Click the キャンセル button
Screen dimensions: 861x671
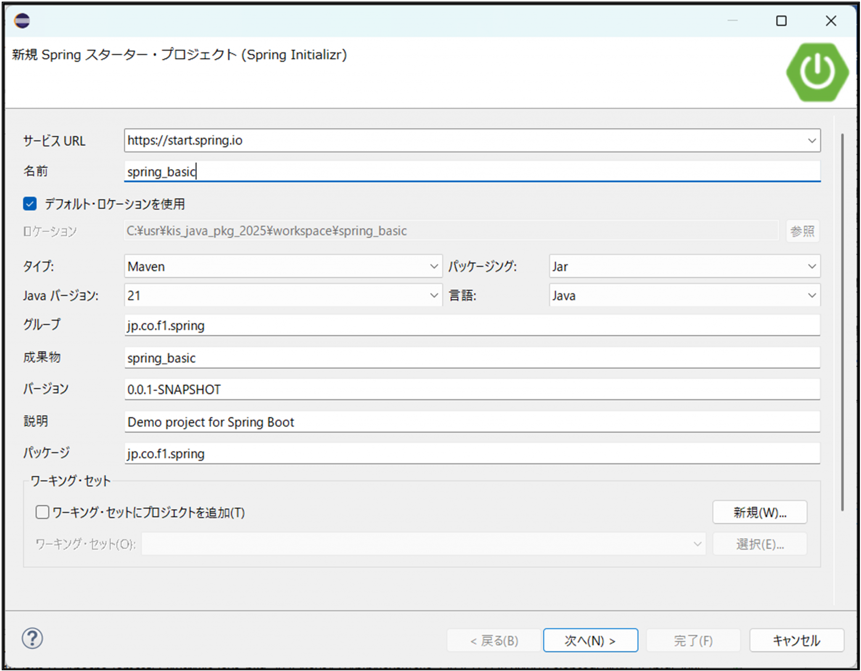tap(796, 640)
